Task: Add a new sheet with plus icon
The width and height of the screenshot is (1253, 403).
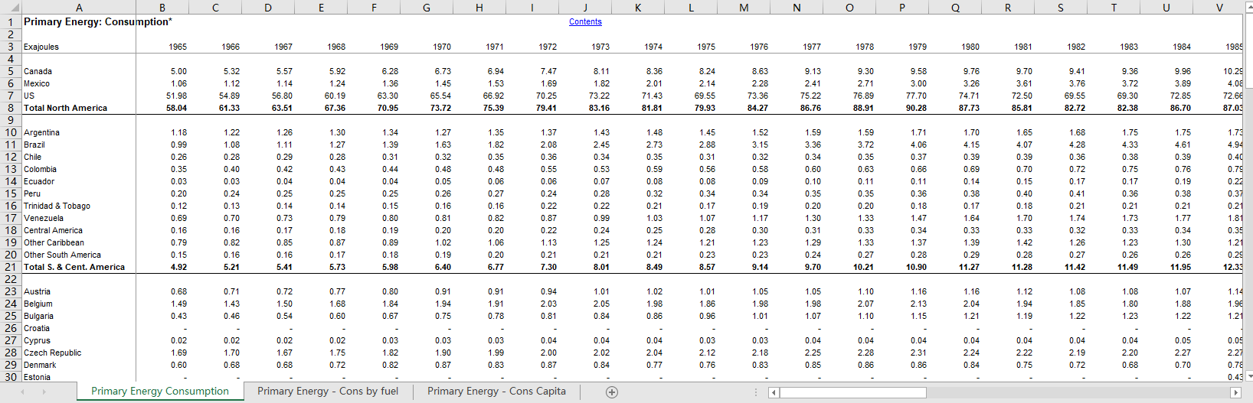Action: pos(612,392)
